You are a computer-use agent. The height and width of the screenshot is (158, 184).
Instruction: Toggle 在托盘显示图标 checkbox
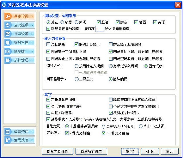(x=48, y=100)
